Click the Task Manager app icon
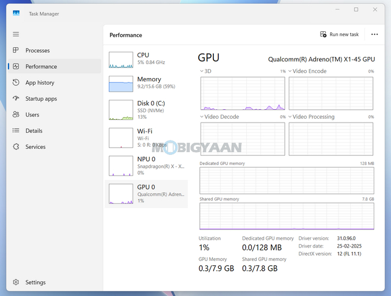This screenshot has width=391, height=296. click(16, 13)
